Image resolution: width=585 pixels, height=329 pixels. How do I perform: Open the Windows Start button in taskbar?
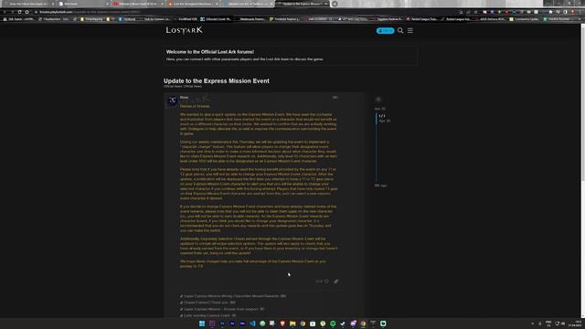(x=202, y=324)
